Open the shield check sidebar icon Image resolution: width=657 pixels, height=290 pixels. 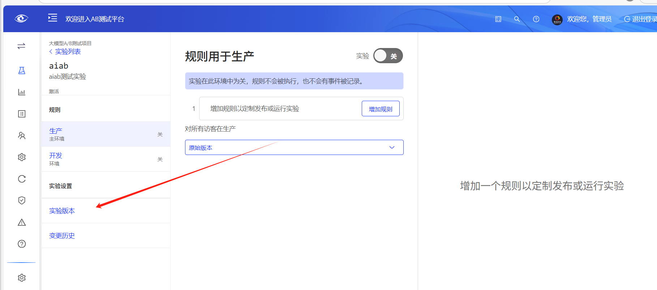22,200
